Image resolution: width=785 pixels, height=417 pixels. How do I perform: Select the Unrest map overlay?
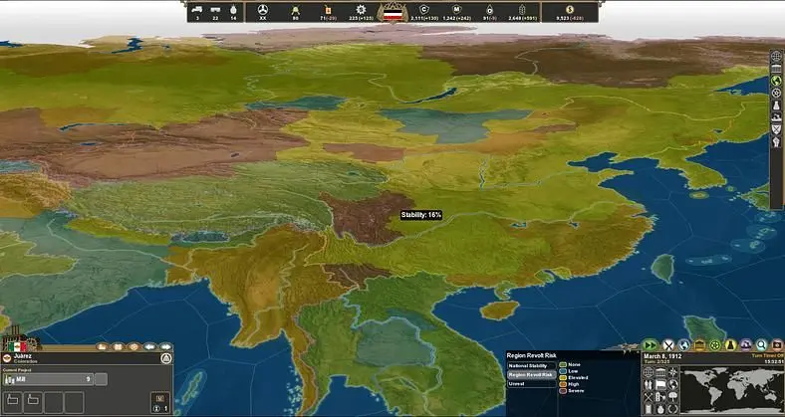coord(532,383)
